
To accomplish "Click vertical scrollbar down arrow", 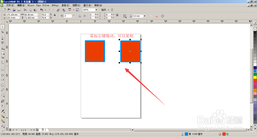I will tap(251, 127).
